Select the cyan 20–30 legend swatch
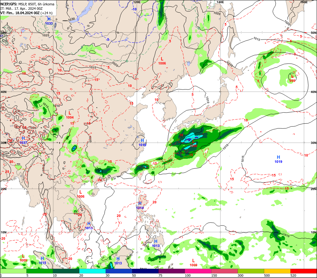The width and height of the screenshot is (317, 278). tap(92, 271)
